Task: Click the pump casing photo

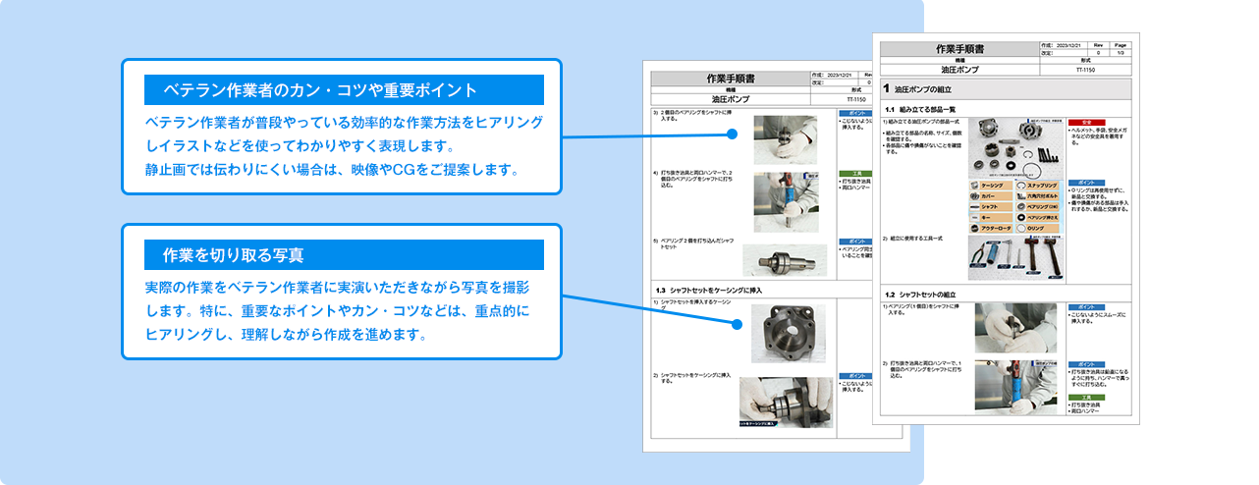Action: (x=787, y=334)
